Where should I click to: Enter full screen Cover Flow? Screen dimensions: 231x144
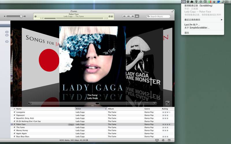click(x=167, y=103)
